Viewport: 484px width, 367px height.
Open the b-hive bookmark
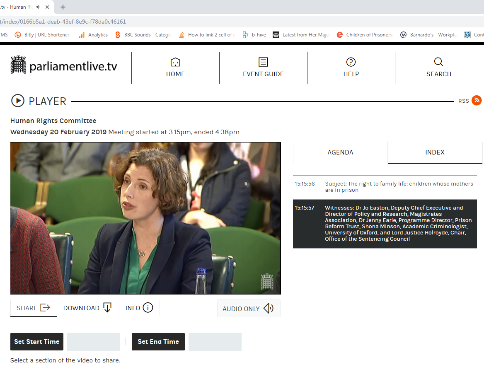[254, 35]
